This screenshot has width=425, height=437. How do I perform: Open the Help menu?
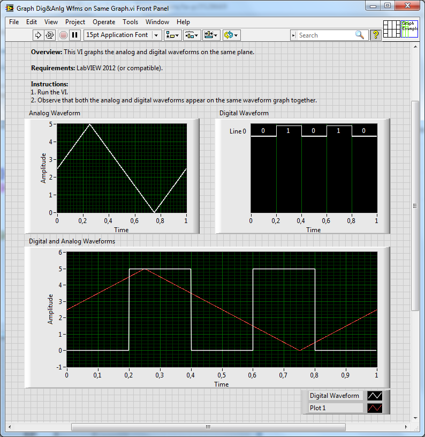183,22
